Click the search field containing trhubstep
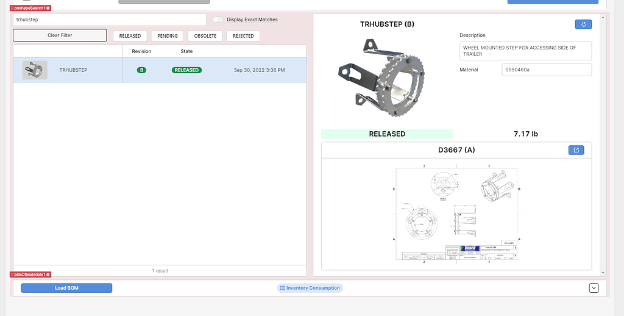This screenshot has height=316, width=624. pyautogui.click(x=110, y=20)
